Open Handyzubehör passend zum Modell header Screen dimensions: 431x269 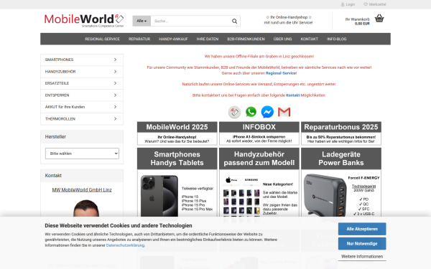point(259,159)
